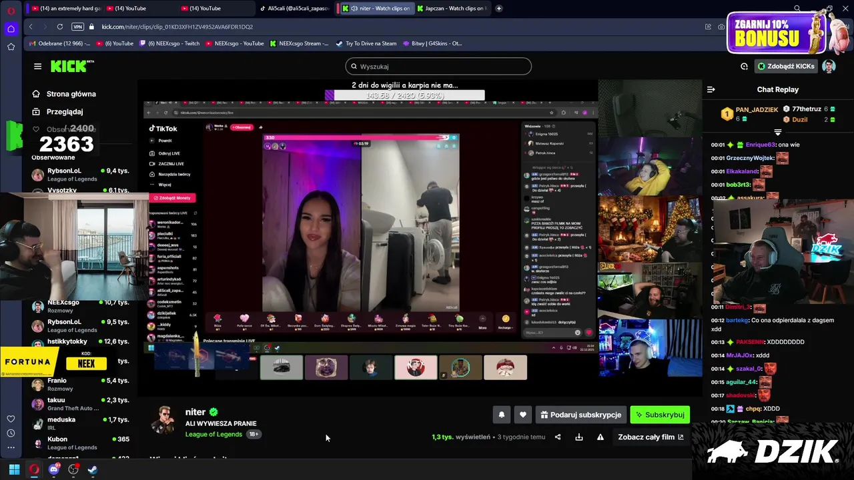854x480 pixels.
Task: Open the user profile avatar menu
Action: point(829,66)
